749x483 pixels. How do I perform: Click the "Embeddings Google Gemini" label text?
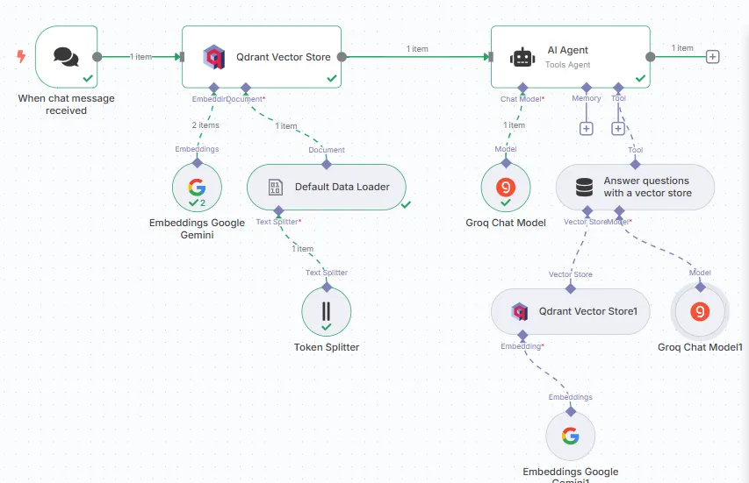point(197,229)
